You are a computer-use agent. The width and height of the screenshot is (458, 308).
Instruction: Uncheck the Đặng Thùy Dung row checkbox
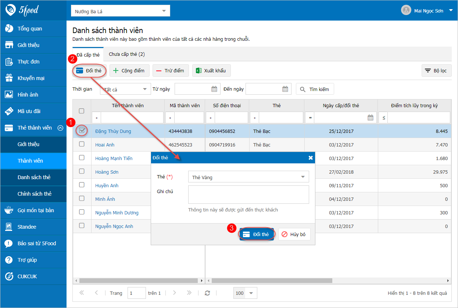(82, 130)
